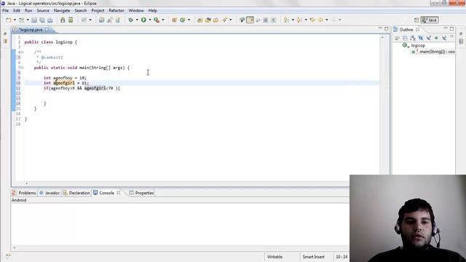
Task: Click the Open Perspective icon
Action: [x=416, y=20]
